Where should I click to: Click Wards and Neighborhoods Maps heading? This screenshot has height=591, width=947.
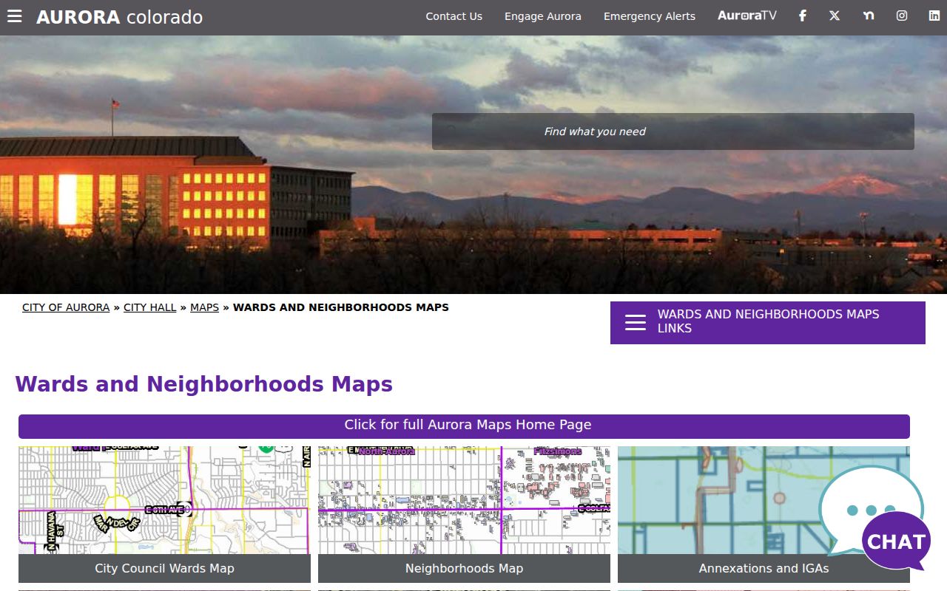click(203, 384)
